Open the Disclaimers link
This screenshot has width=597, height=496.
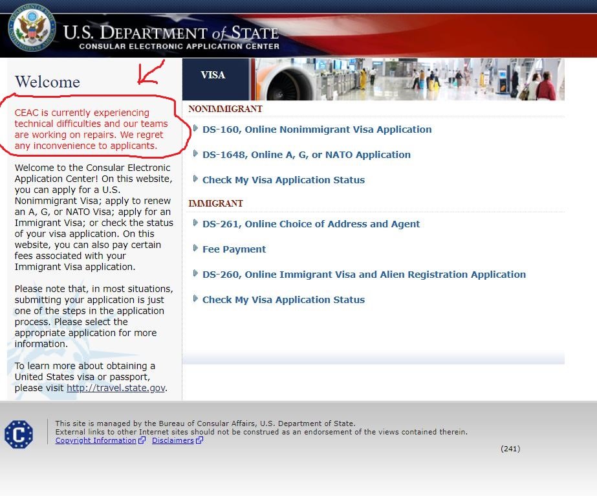click(173, 440)
